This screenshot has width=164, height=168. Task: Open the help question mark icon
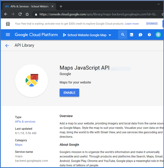pos(149,35)
